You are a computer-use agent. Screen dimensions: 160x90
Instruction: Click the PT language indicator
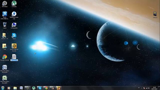tap(139, 88)
